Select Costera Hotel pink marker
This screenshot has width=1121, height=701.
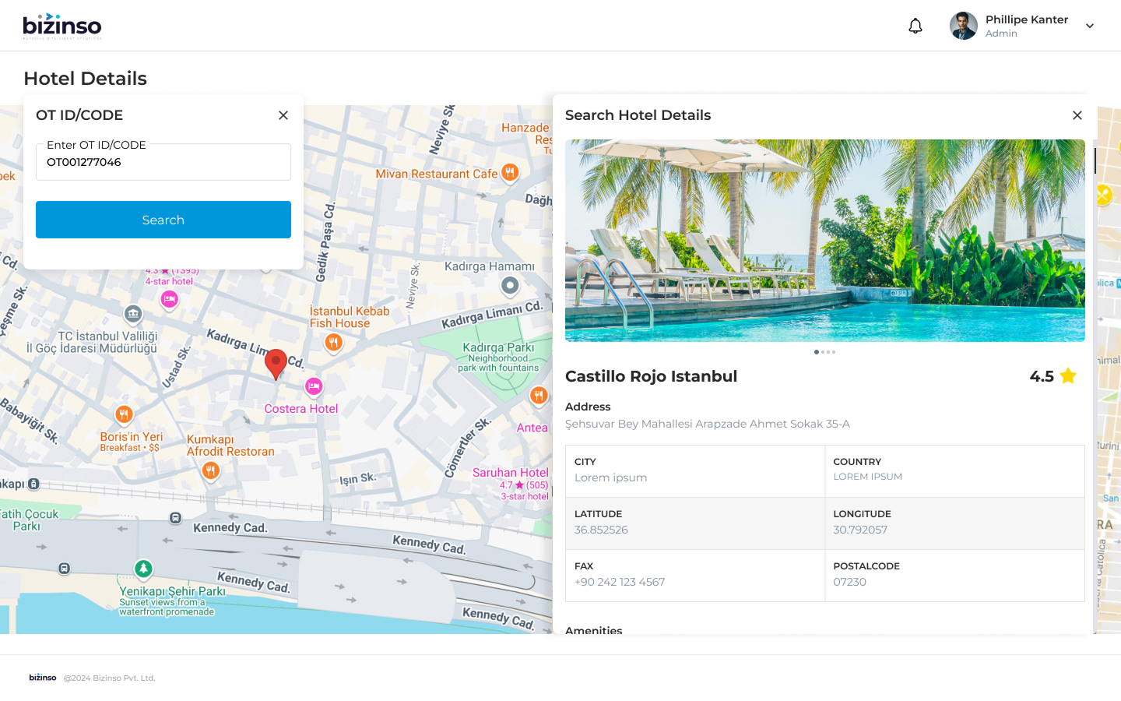(314, 386)
